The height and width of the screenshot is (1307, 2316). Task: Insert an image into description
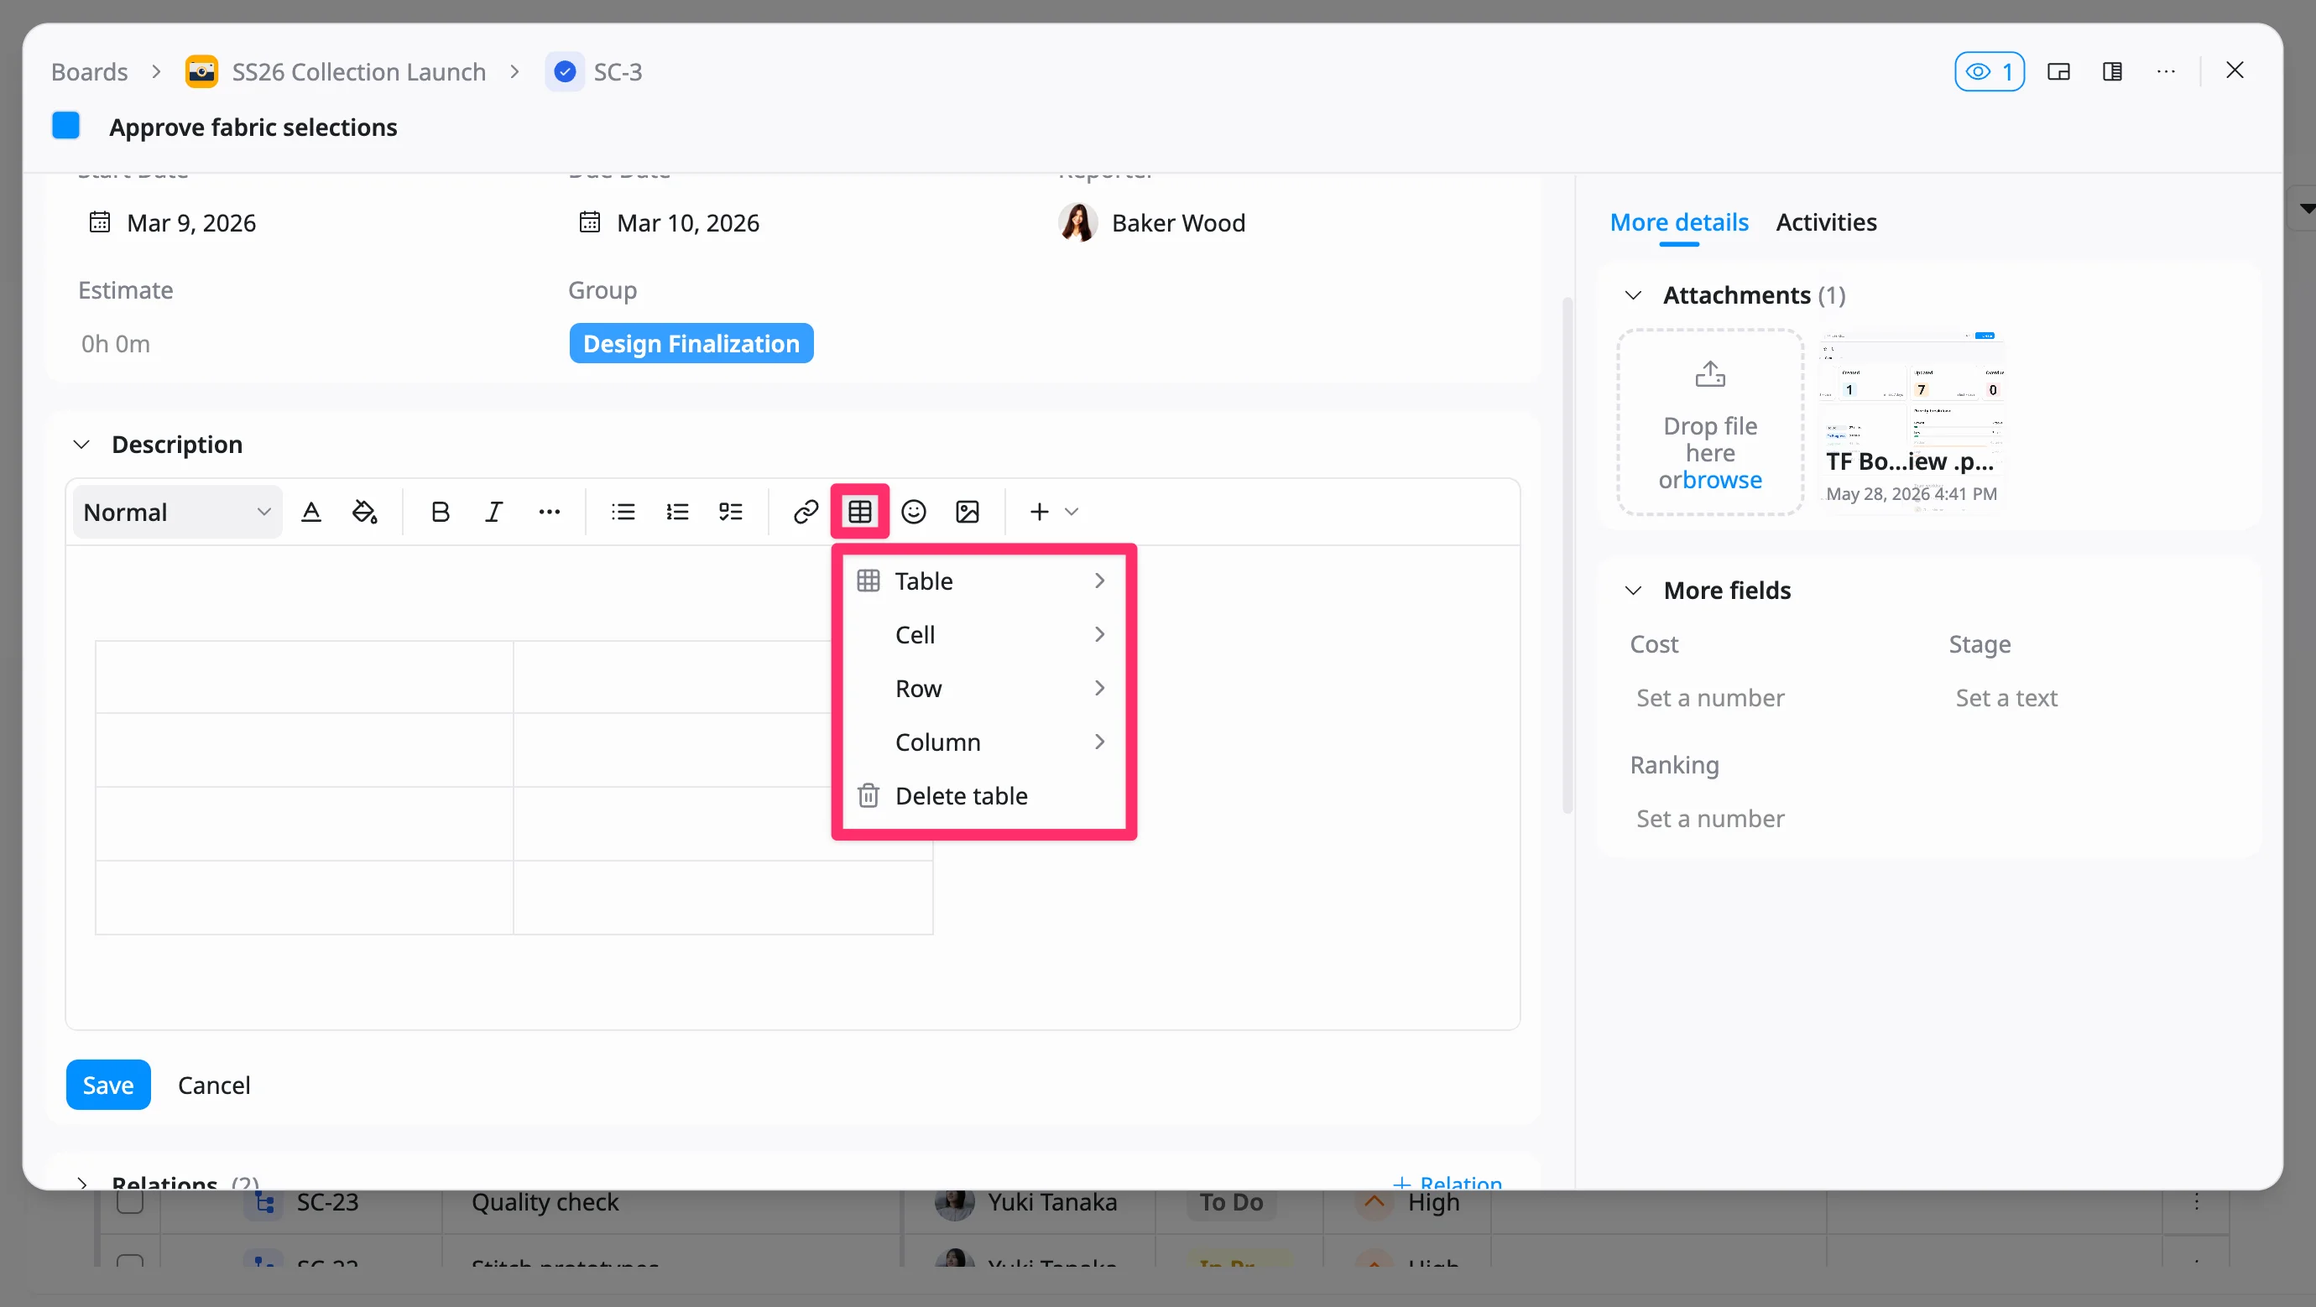[968, 513]
